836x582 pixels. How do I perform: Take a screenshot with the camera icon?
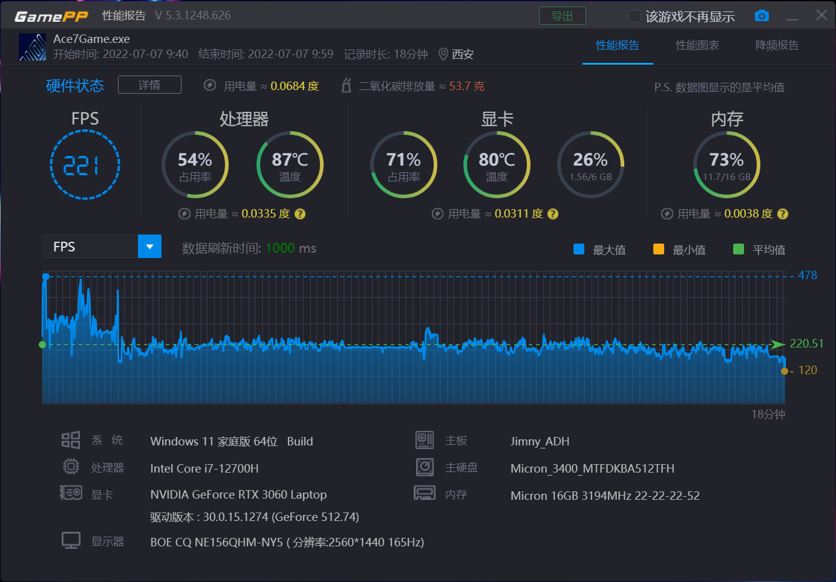click(x=762, y=16)
